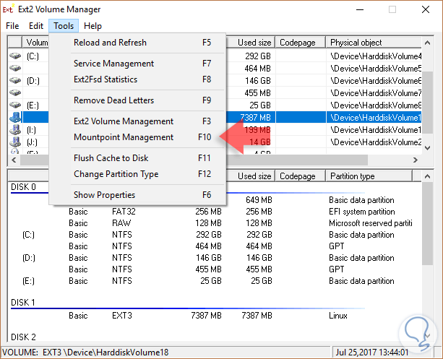The image size is (443, 359).
Task: Sort by Physical object column header
Action: pos(374,43)
